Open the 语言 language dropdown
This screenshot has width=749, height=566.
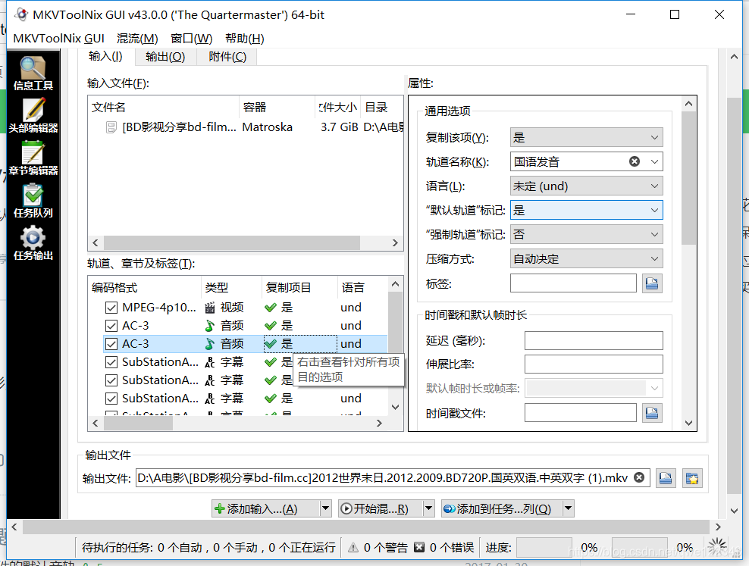click(586, 186)
